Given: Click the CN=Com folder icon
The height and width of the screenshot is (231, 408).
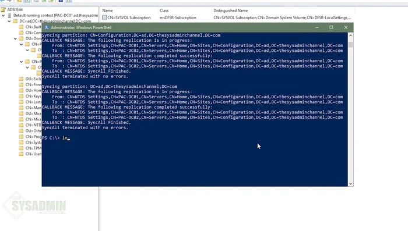Looking at the screenshot, I should pyautogui.click(x=22, y=33).
